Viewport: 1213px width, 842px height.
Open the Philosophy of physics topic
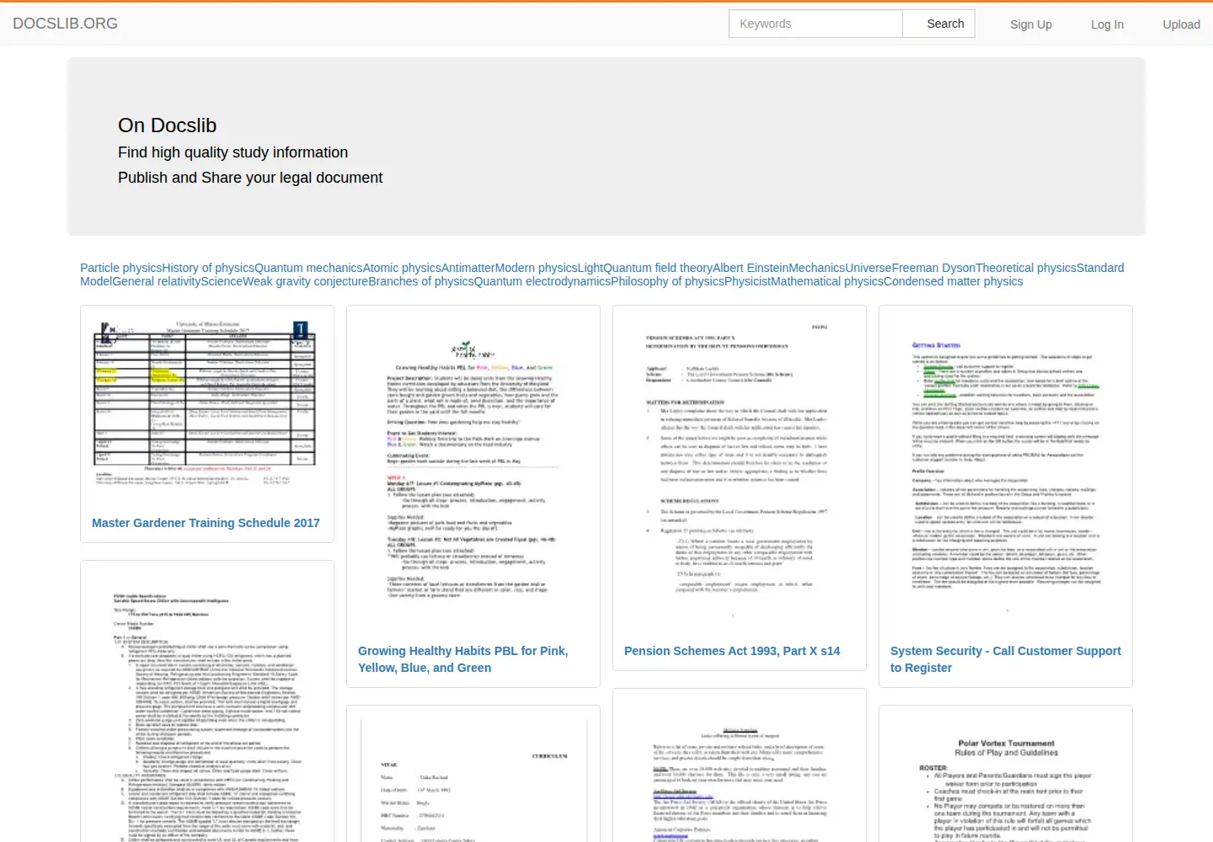click(667, 281)
